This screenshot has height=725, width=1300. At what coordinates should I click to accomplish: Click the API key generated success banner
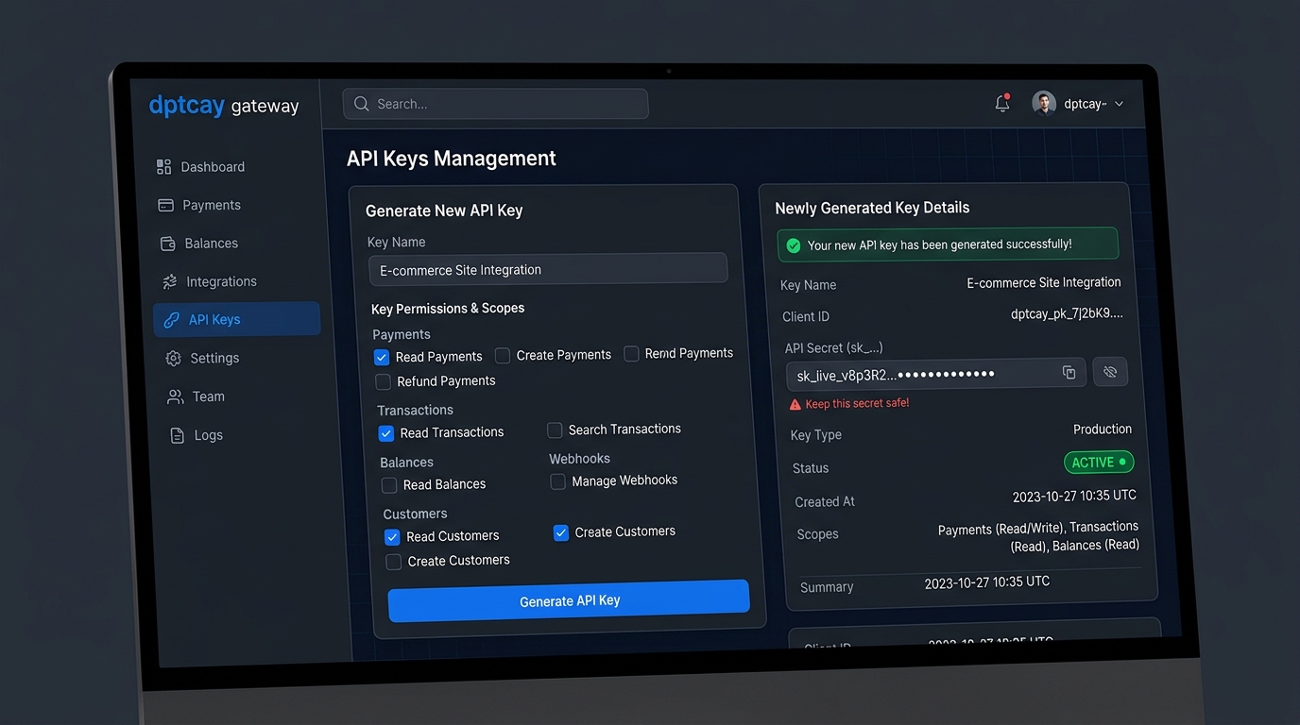(948, 244)
